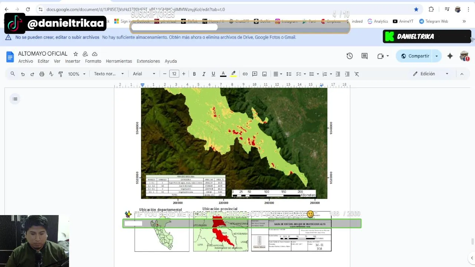Insert a checklist
Viewport: 475px width, 267px height.
298,74
